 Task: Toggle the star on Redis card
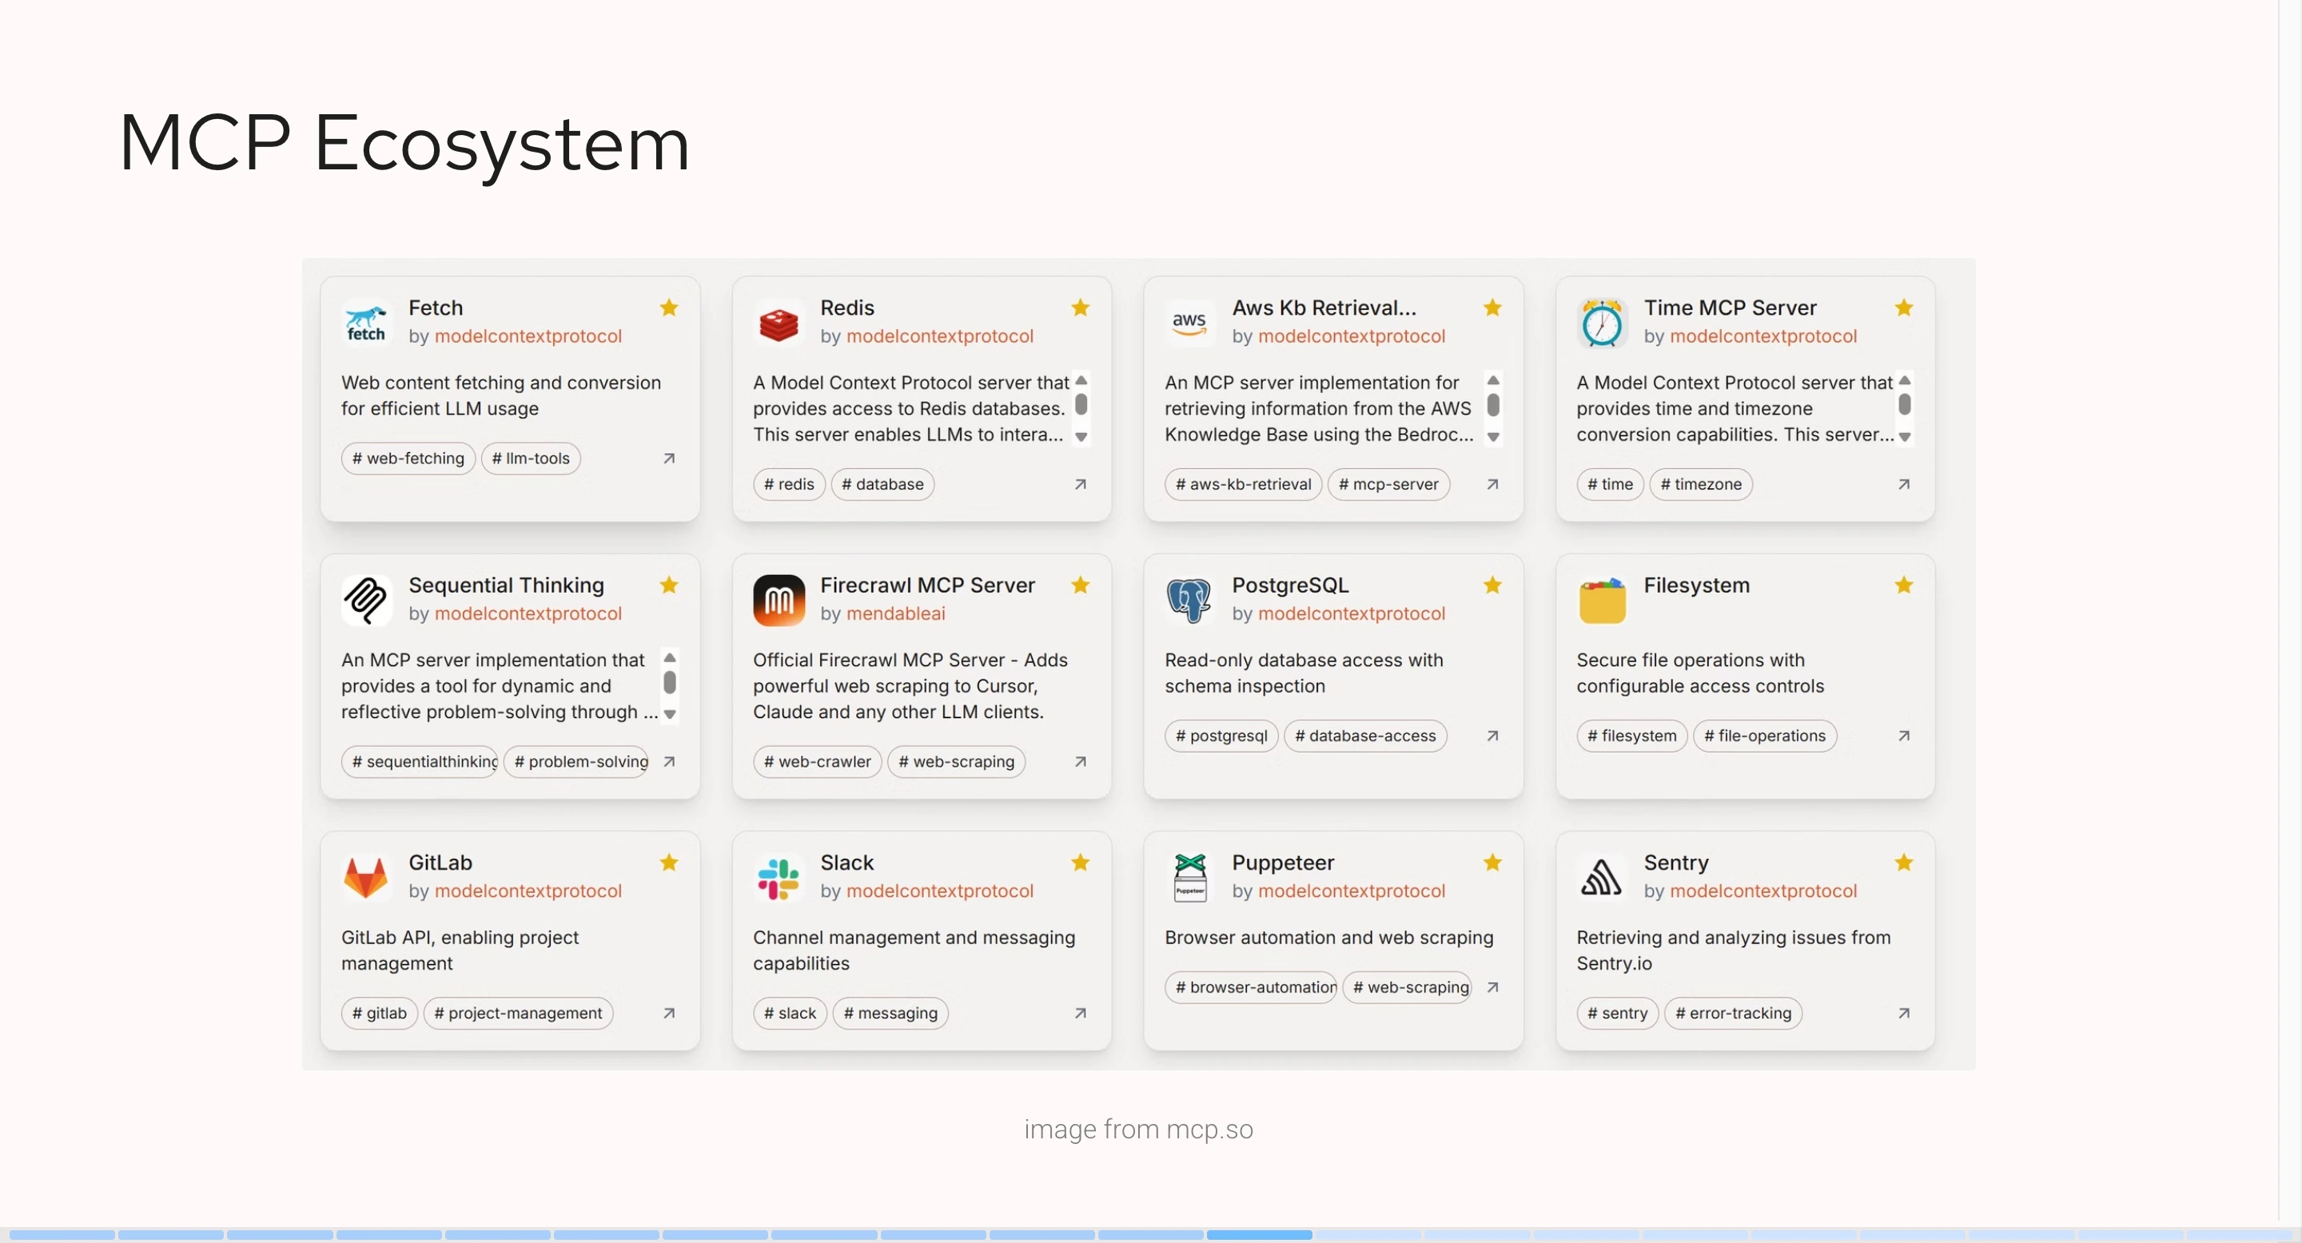[x=1081, y=308]
